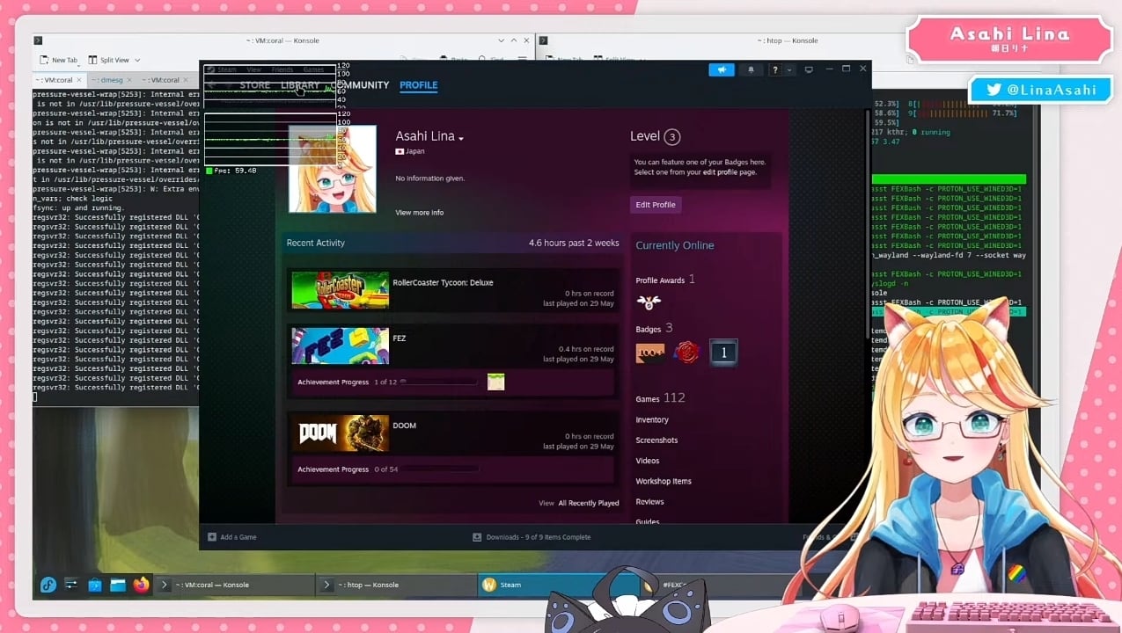Click the red seal badge

point(686,353)
